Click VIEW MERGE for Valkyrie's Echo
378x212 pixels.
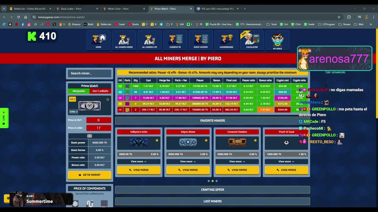pyautogui.click(x=139, y=170)
